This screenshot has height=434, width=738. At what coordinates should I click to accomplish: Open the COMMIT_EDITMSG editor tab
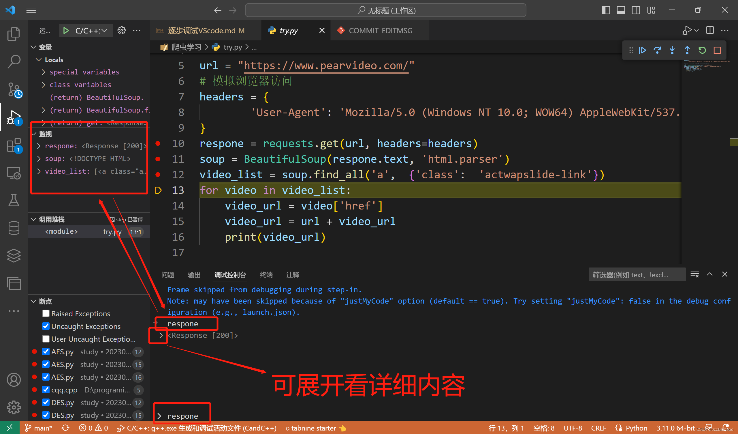(380, 31)
